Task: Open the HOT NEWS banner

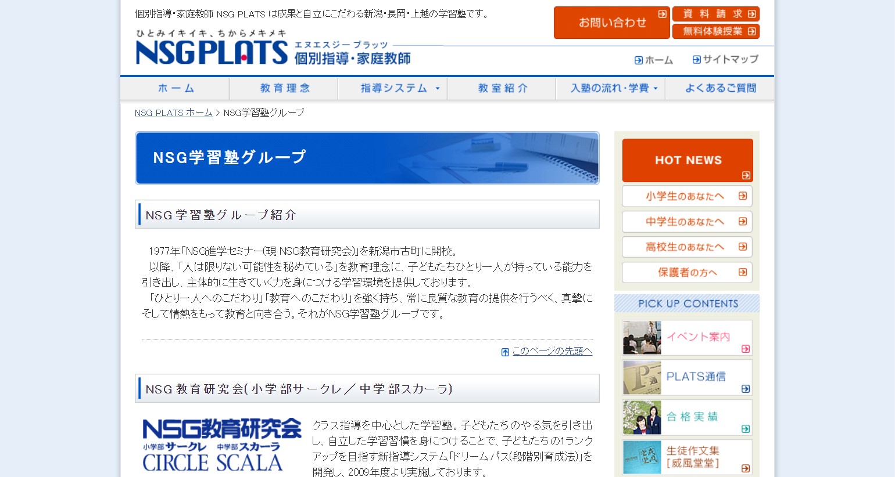Action: pyautogui.click(x=688, y=160)
